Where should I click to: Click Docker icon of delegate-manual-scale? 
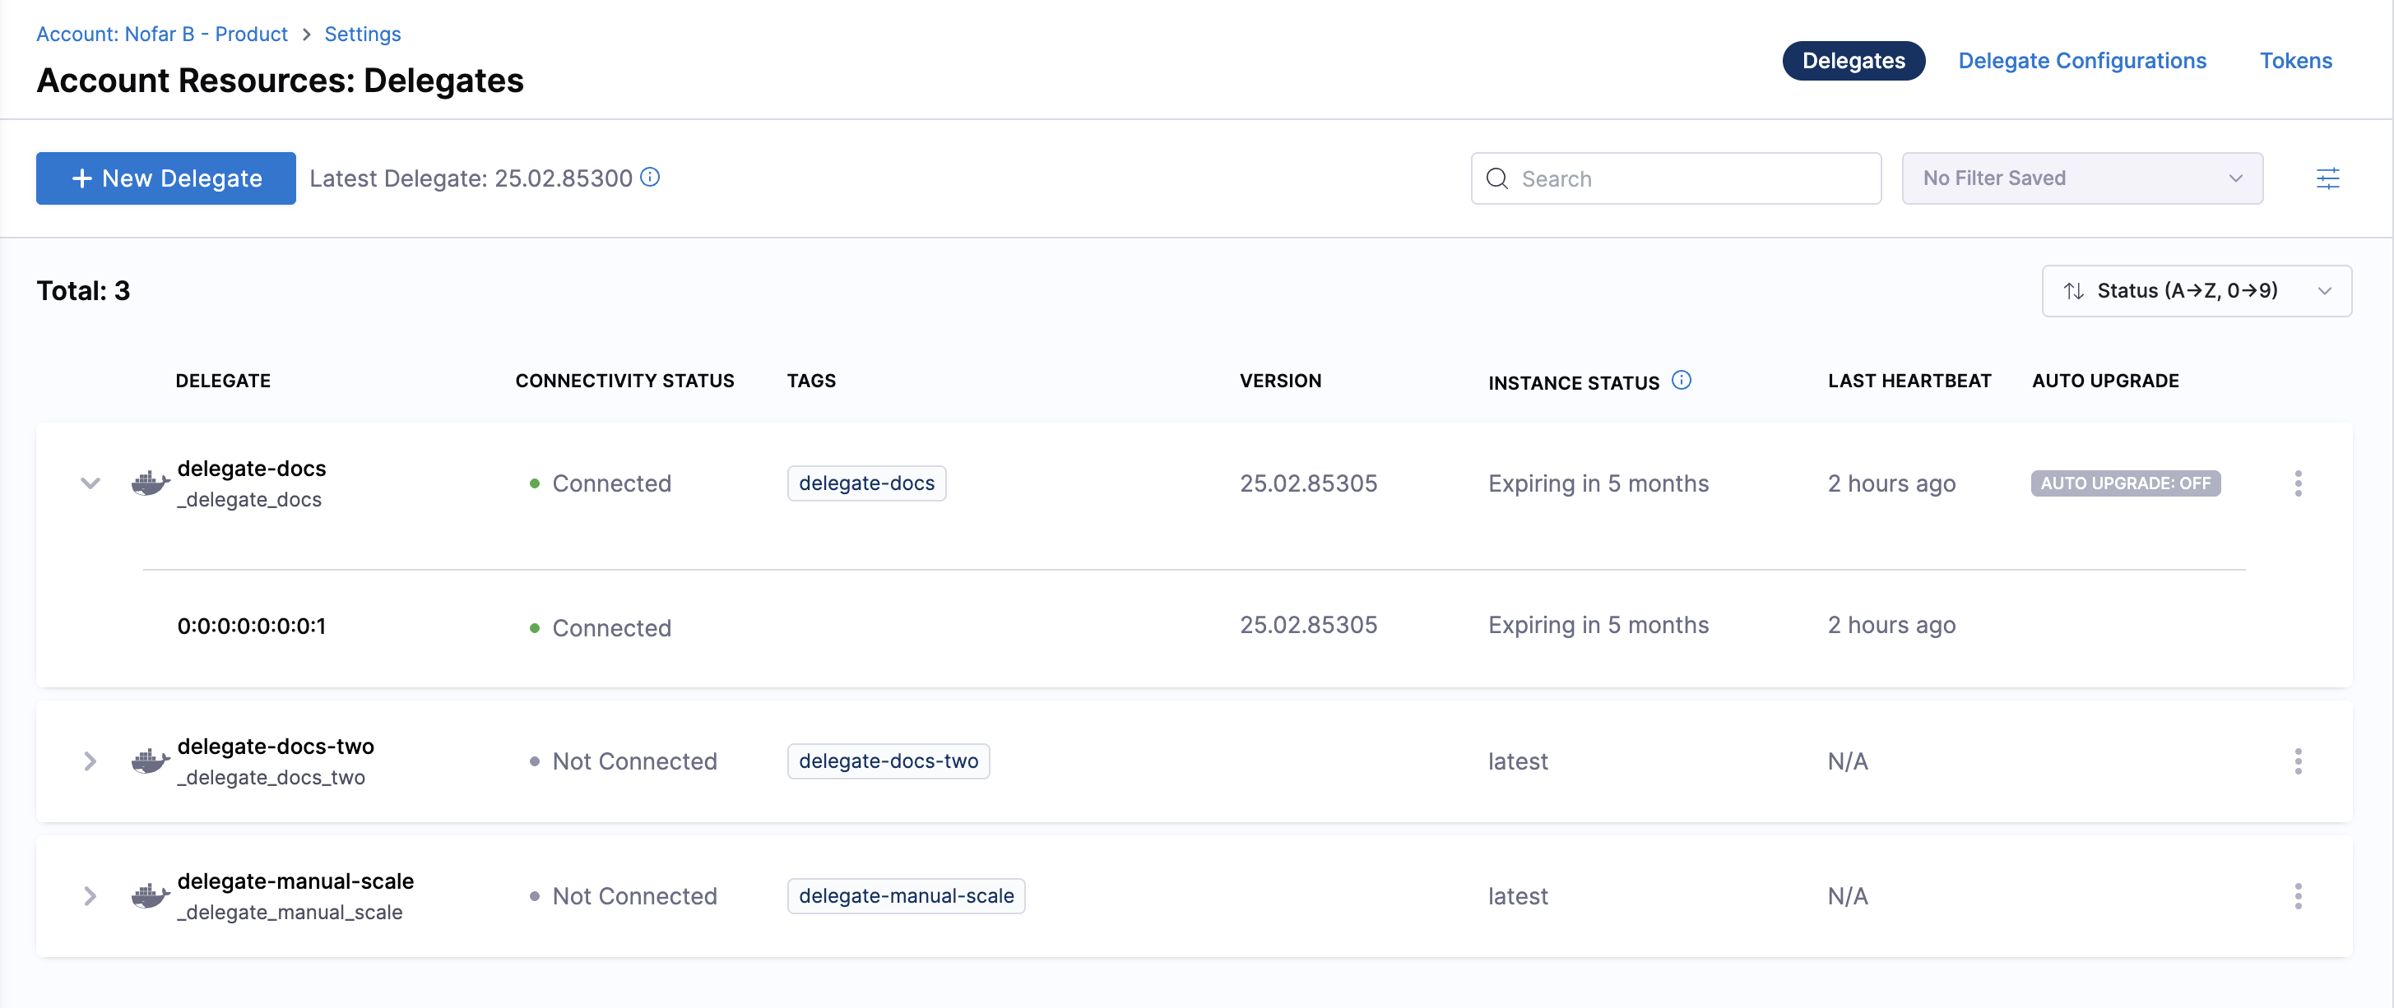point(150,895)
